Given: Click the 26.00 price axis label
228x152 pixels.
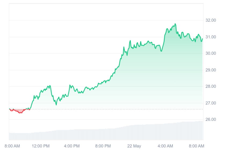Looking at the screenshot, I should pyautogui.click(x=211, y=119).
